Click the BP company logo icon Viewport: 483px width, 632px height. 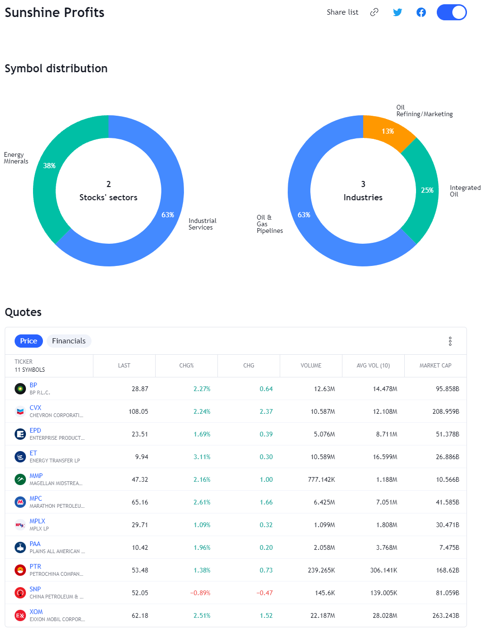click(20, 389)
